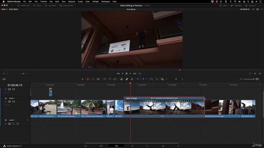Toggle the Position Lock icon

132,79
